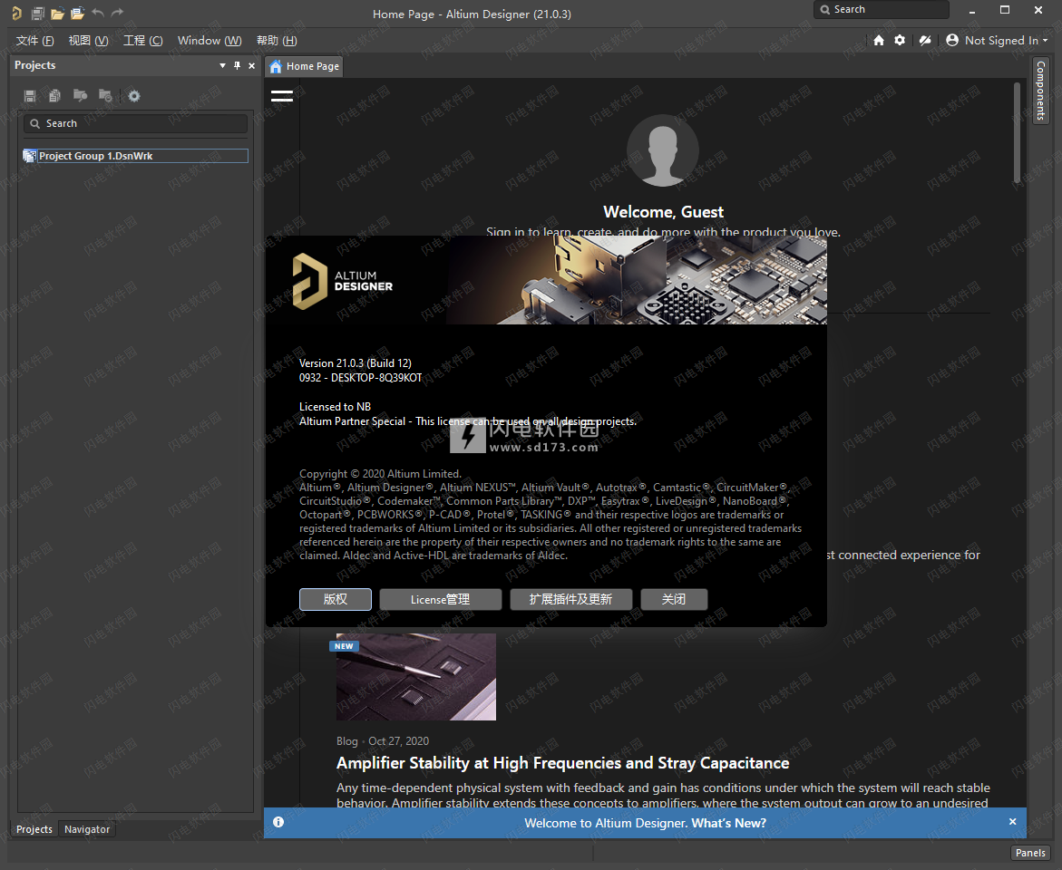Screen dimensions: 1062x870
Task: Open Projects panel settings gear icon
Action: point(134,96)
